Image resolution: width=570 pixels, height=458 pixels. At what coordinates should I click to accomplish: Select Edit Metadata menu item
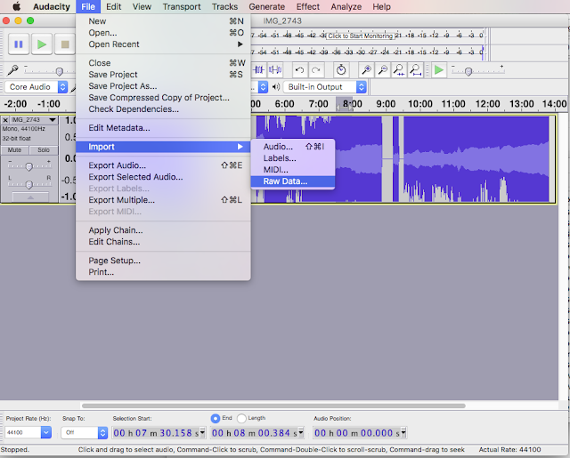coord(163,128)
